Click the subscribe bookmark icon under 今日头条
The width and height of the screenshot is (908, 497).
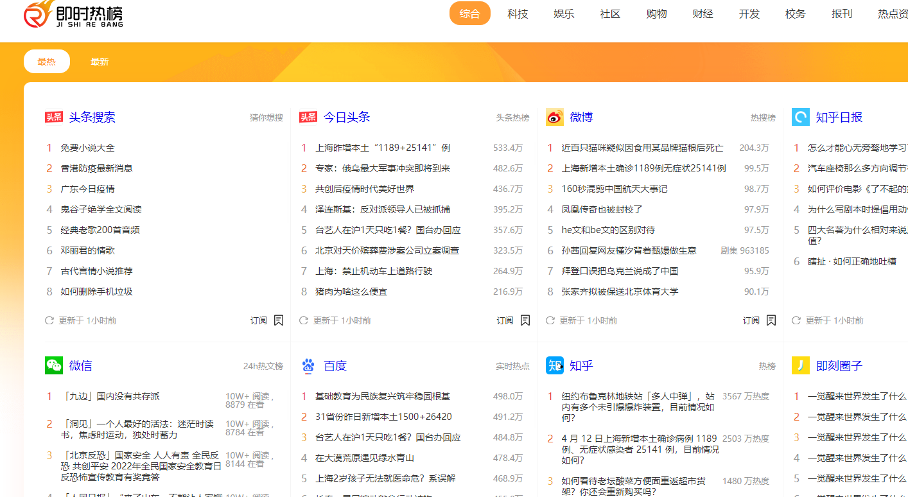[525, 320]
